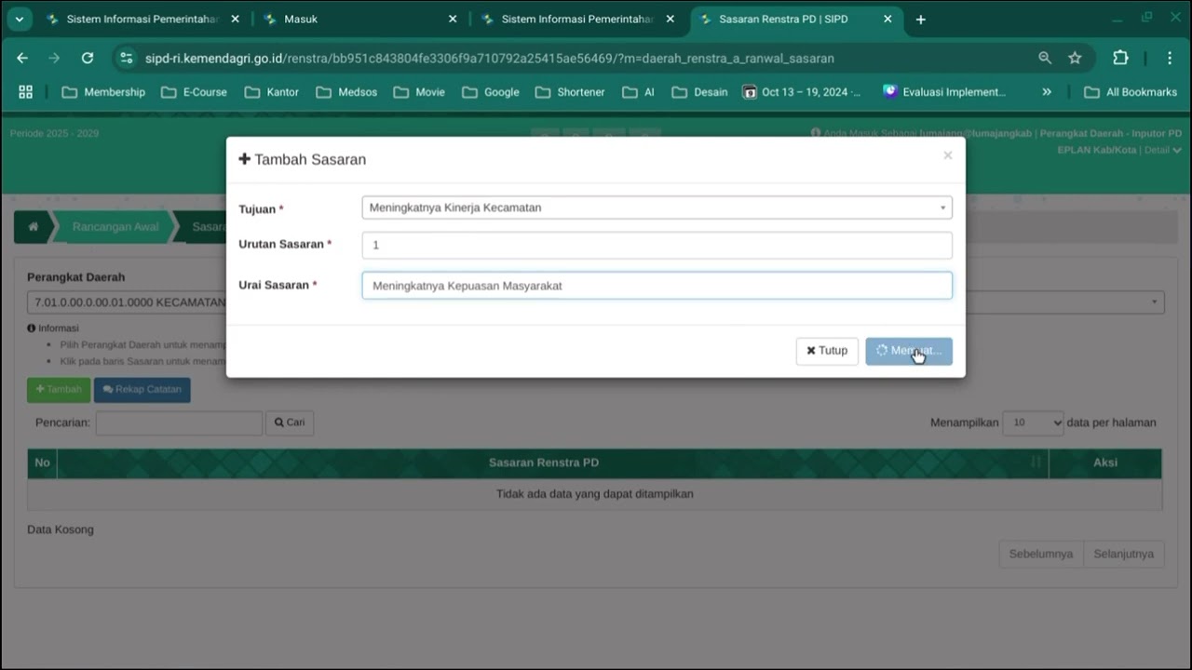
Task: Open the Movie bookmark folder
Action: (x=419, y=92)
